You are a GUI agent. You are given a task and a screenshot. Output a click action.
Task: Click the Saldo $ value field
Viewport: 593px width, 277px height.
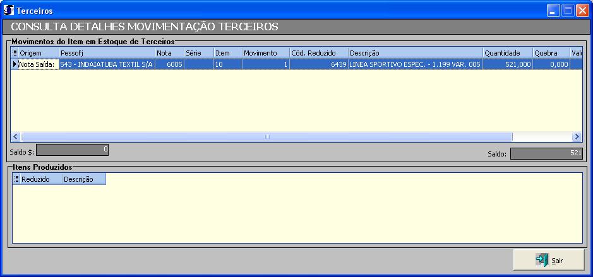[x=73, y=150]
